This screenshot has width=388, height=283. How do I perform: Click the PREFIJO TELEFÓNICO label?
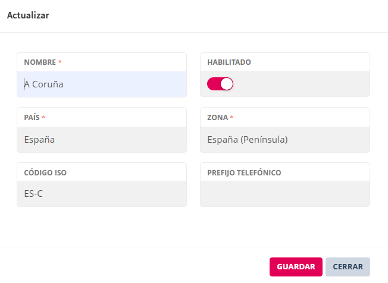click(x=244, y=173)
